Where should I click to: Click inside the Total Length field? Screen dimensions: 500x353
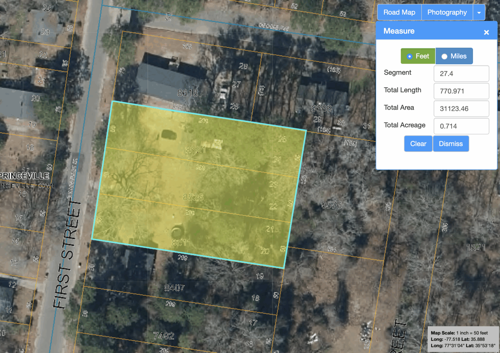point(461,91)
